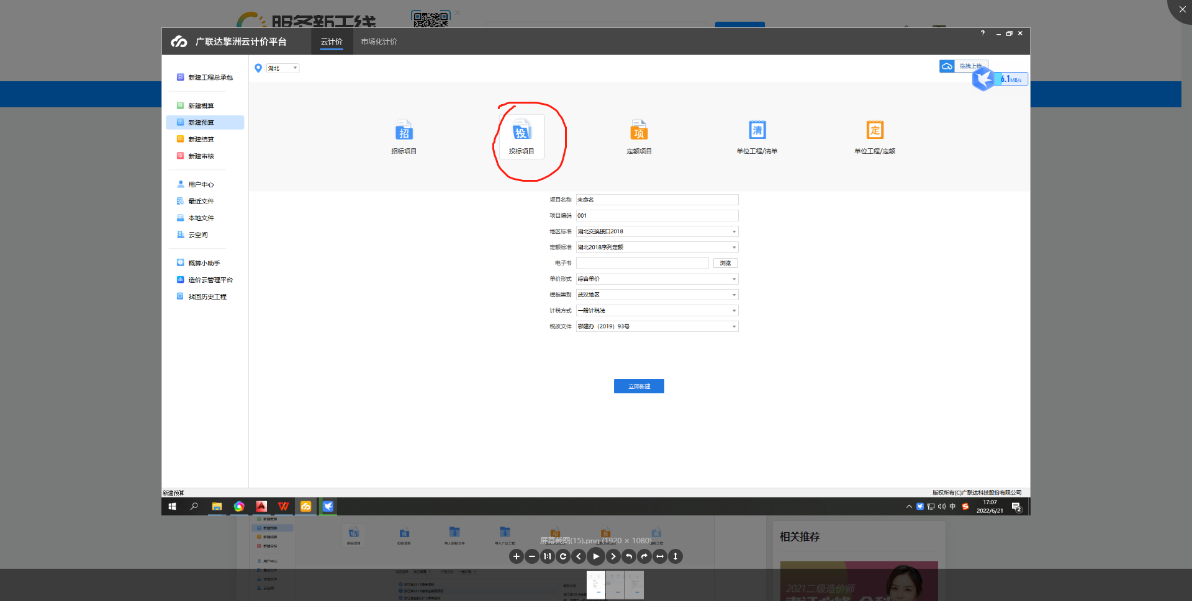This screenshot has height=601, width=1192.
Task: Switch to the 市场化计价 tab
Action: [379, 42]
